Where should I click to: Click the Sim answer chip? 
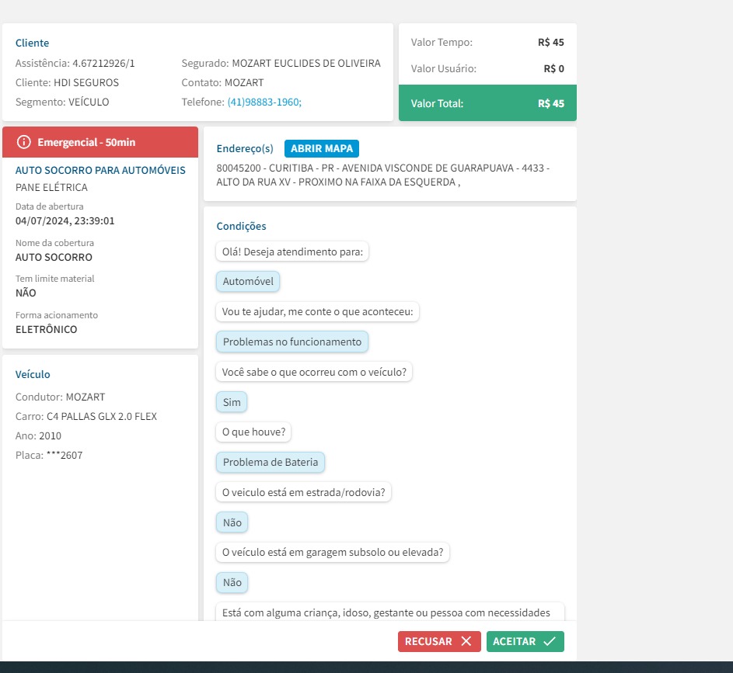(232, 402)
